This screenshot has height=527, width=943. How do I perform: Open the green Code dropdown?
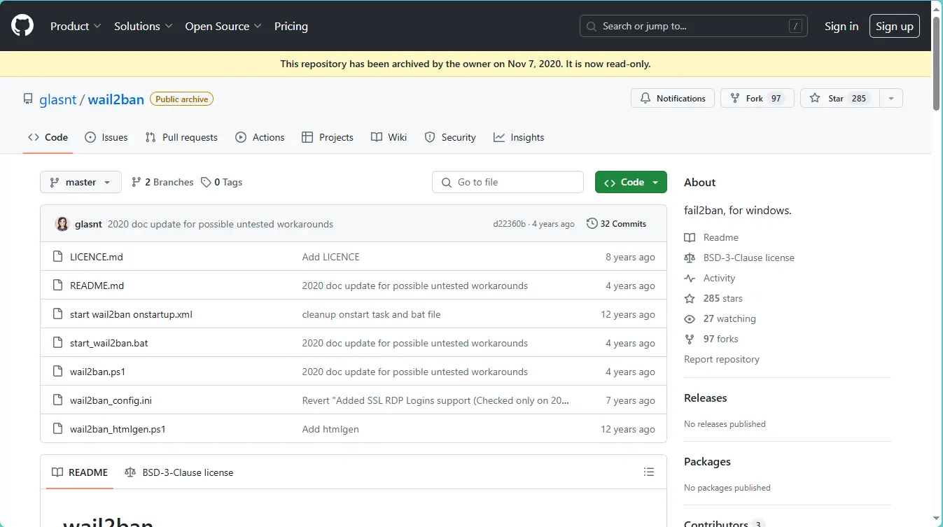(x=630, y=182)
